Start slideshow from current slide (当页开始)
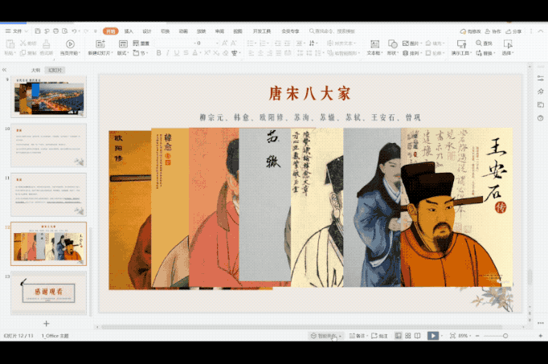 coord(70,44)
